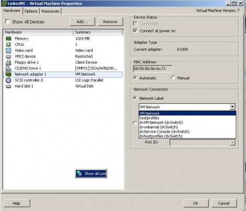This screenshot has height=211, width=246.
Task: Select the Hard disk 1 label
Action: pyautogui.click(x=24, y=86)
